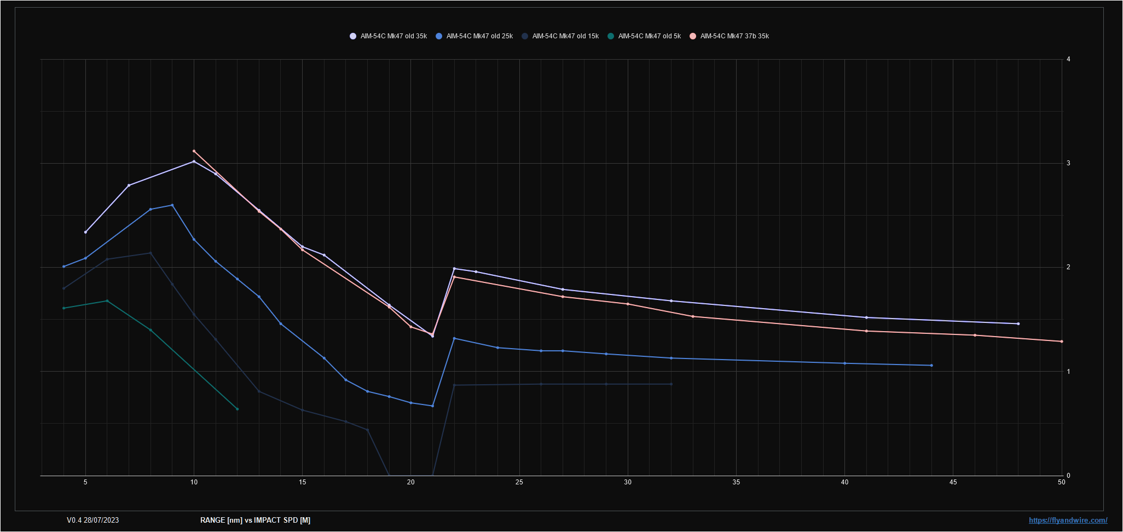Screen dimensions: 1123x532
Task: Click the teal legend dot for old 5k
Action: 611,36
